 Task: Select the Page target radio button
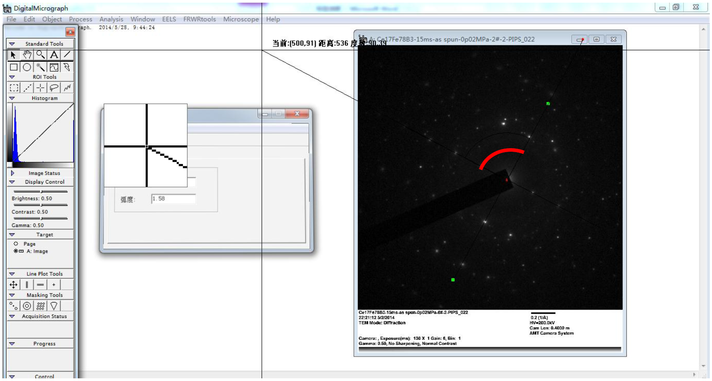pyautogui.click(x=16, y=244)
